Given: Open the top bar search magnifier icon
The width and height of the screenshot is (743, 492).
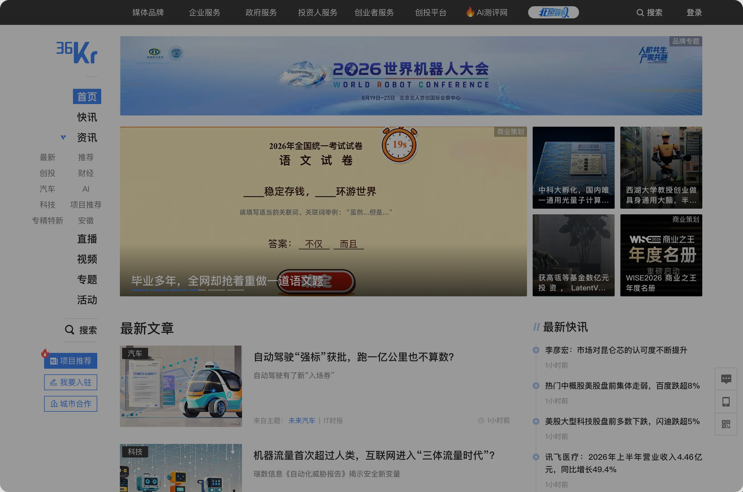Looking at the screenshot, I should pos(640,12).
